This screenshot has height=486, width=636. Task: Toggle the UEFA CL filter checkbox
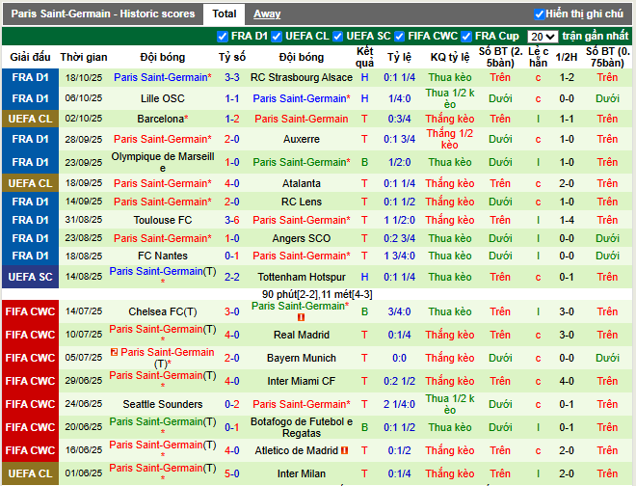[x=279, y=37]
